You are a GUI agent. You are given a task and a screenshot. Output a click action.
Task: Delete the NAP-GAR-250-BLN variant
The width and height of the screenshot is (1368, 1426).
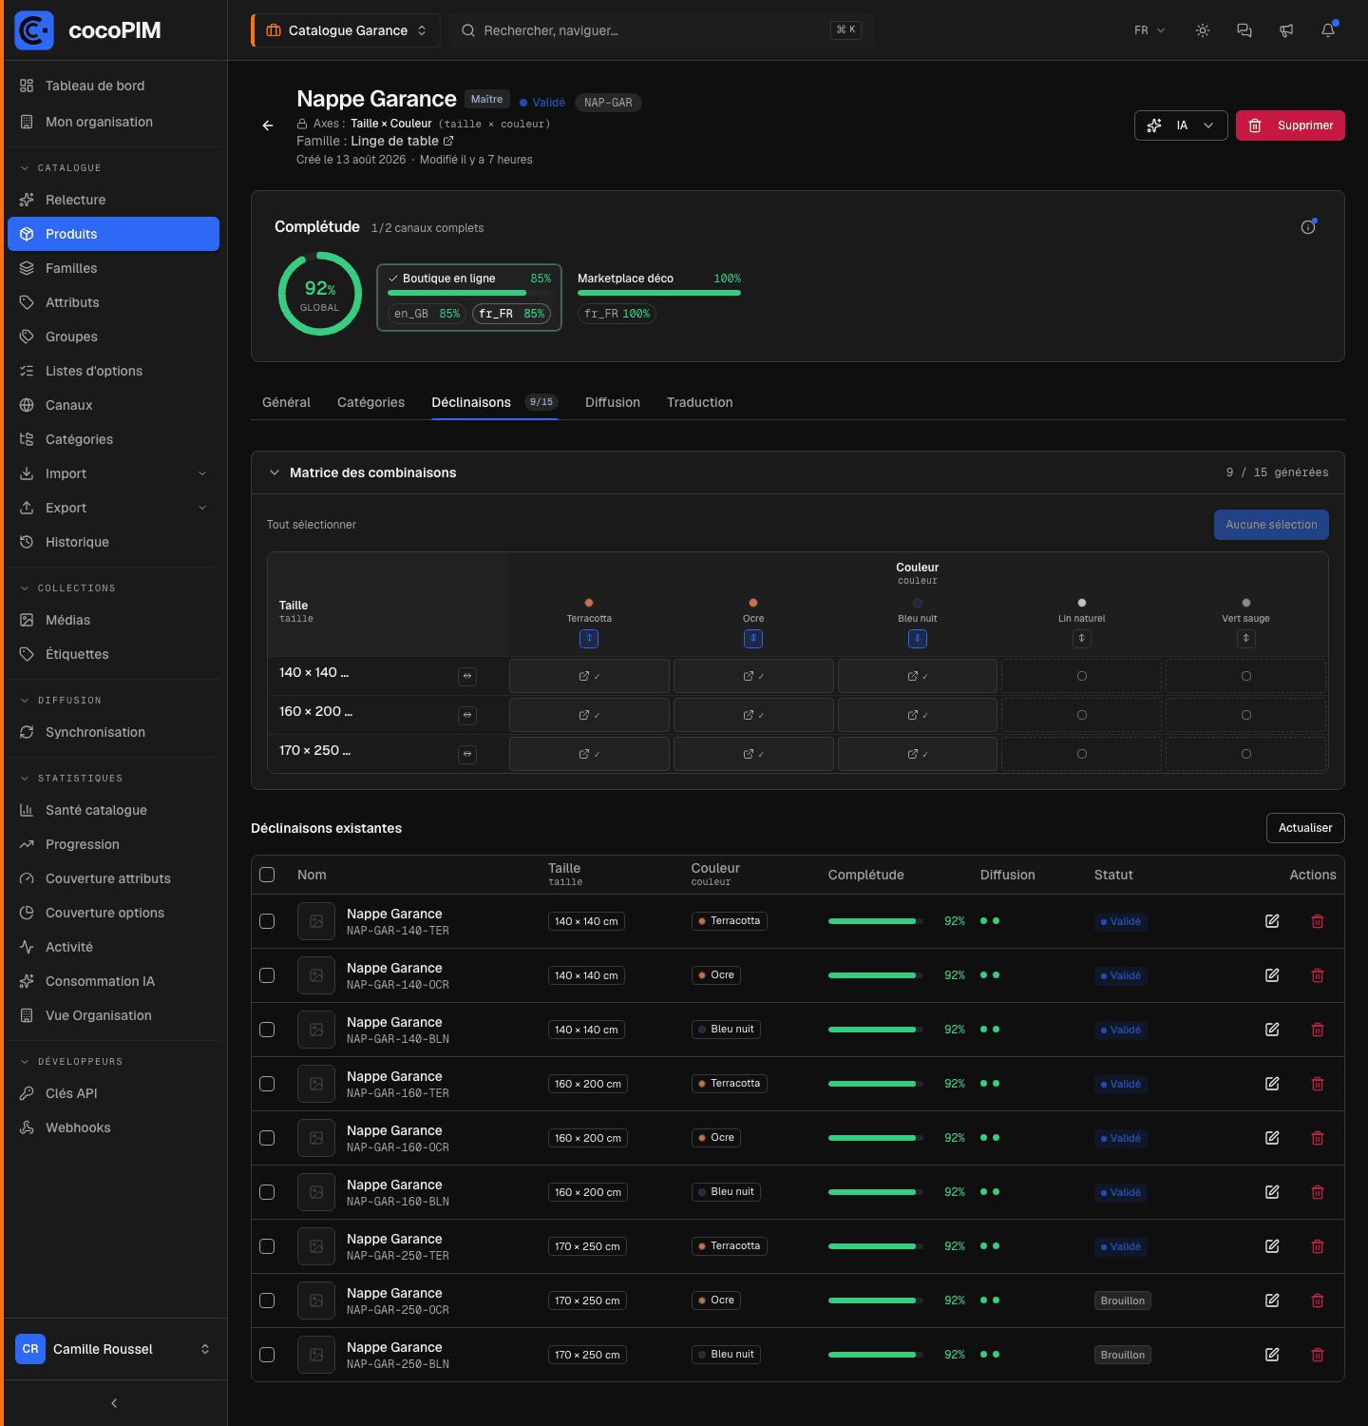click(x=1318, y=1355)
